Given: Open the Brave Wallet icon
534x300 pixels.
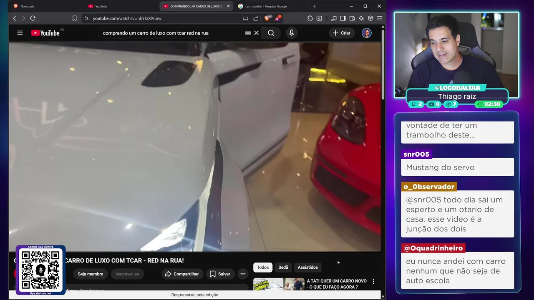Looking at the screenshot, I should 352,18.
